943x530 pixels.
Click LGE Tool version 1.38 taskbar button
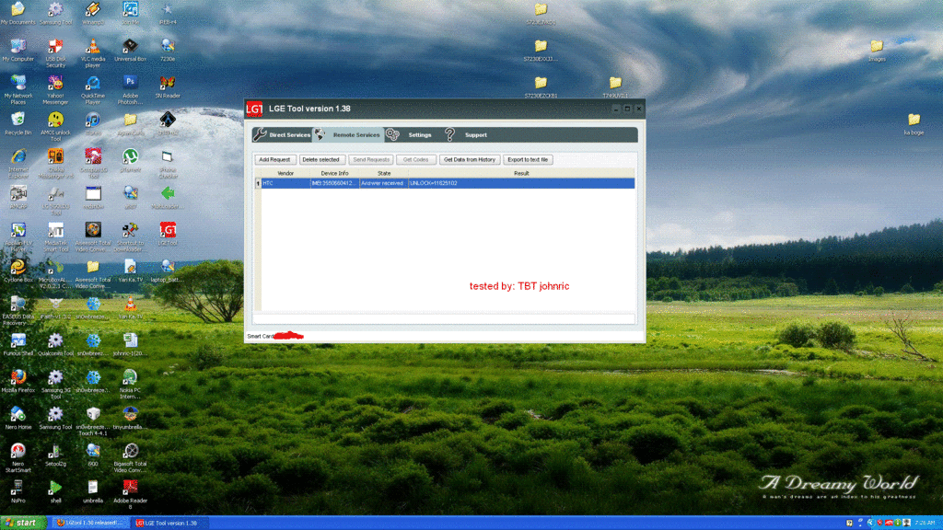click(x=168, y=523)
